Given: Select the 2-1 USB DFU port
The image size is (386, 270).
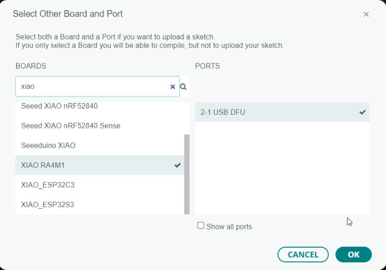Looking at the screenshot, I should point(282,112).
